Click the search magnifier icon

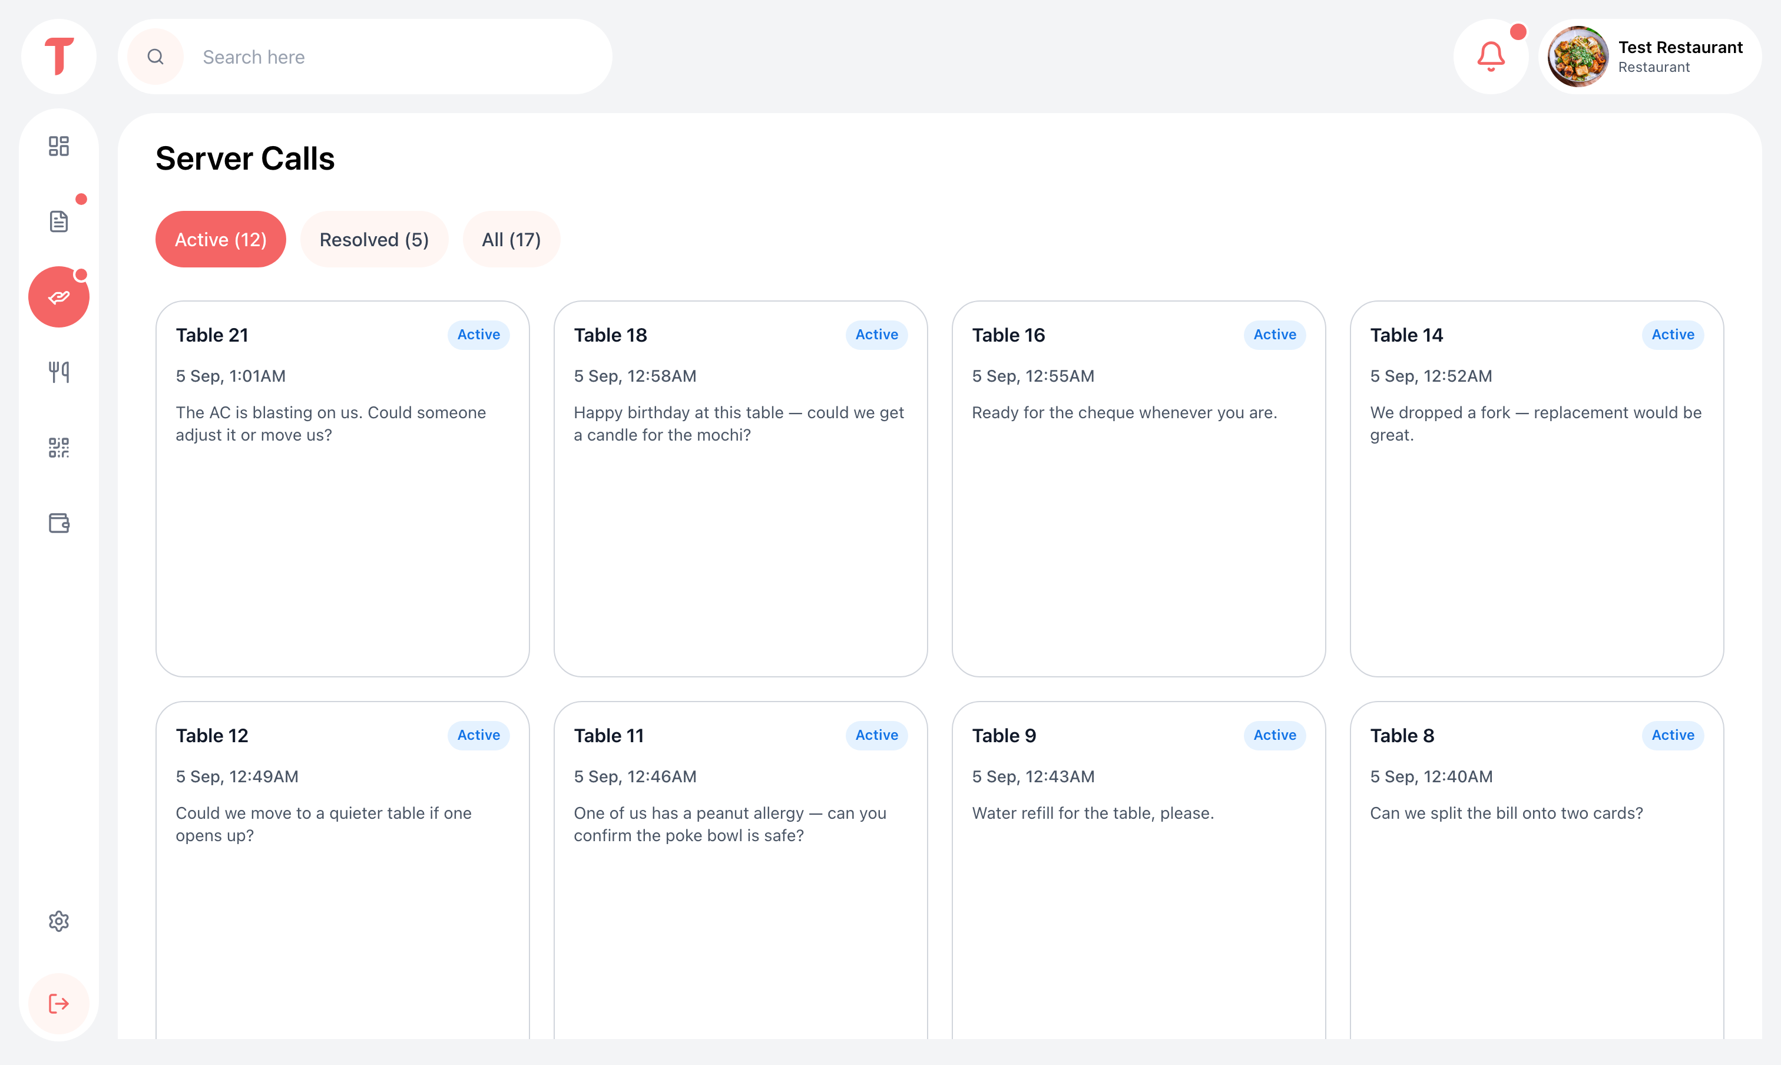[155, 57]
